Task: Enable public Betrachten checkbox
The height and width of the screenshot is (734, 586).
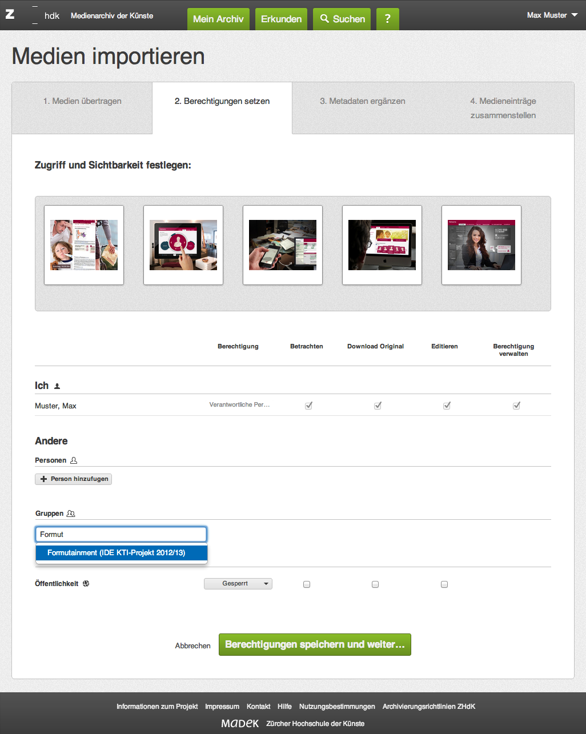Action: [x=307, y=584]
